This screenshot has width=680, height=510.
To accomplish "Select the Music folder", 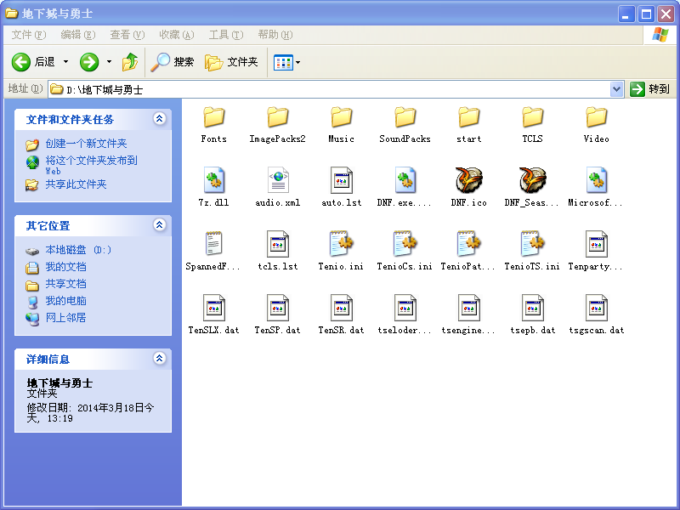I will coord(342,124).
